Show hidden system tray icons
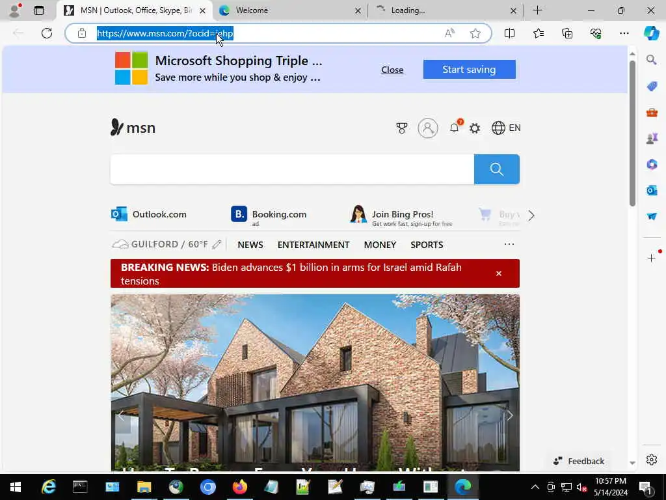The width and height of the screenshot is (666, 500). tap(535, 487)
